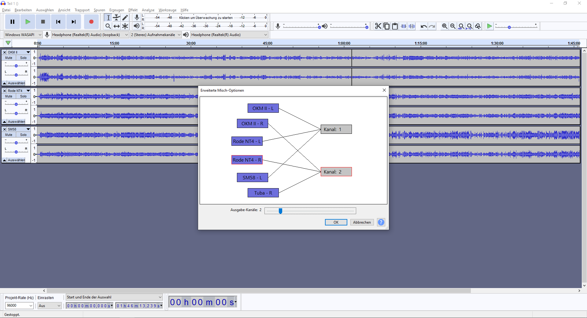Image resolution: width=587 pixels, height=318 pixels.
Task: Click the Cut scissors icon
Action: point(378,26)
